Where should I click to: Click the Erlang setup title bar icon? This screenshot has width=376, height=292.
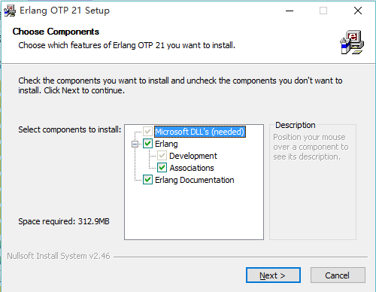coord(10,11)
